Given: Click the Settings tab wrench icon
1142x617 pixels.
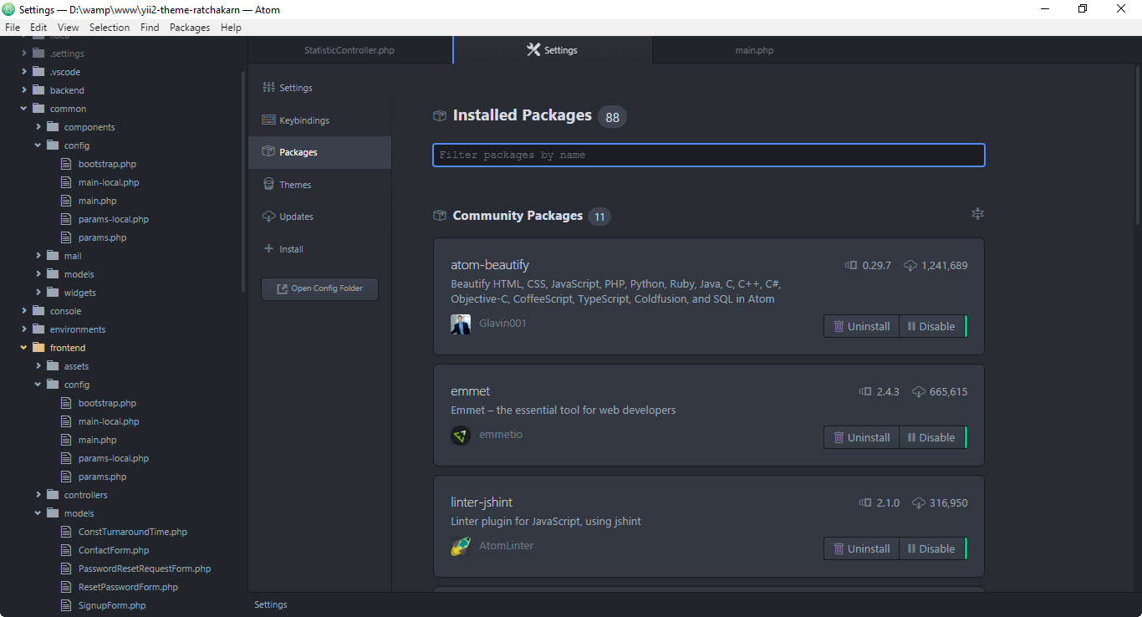Looking at the screenshot, I should 533,50.
